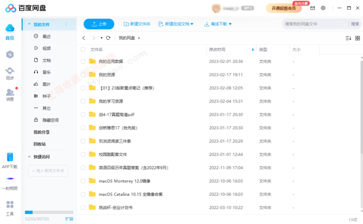Click the 上传 upload button
This screenshot has width=363, height=224.
99,24
